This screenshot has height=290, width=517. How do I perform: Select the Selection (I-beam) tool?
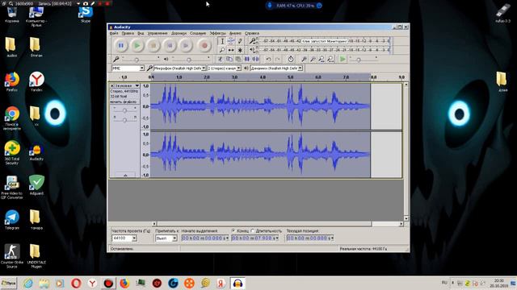222,41
